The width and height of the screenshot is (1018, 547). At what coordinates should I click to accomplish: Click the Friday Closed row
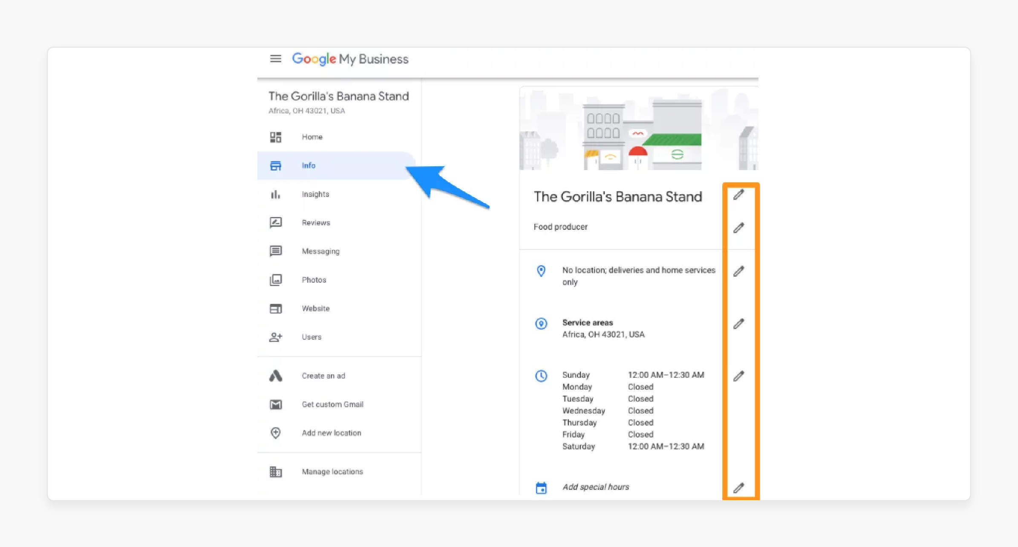608,434
